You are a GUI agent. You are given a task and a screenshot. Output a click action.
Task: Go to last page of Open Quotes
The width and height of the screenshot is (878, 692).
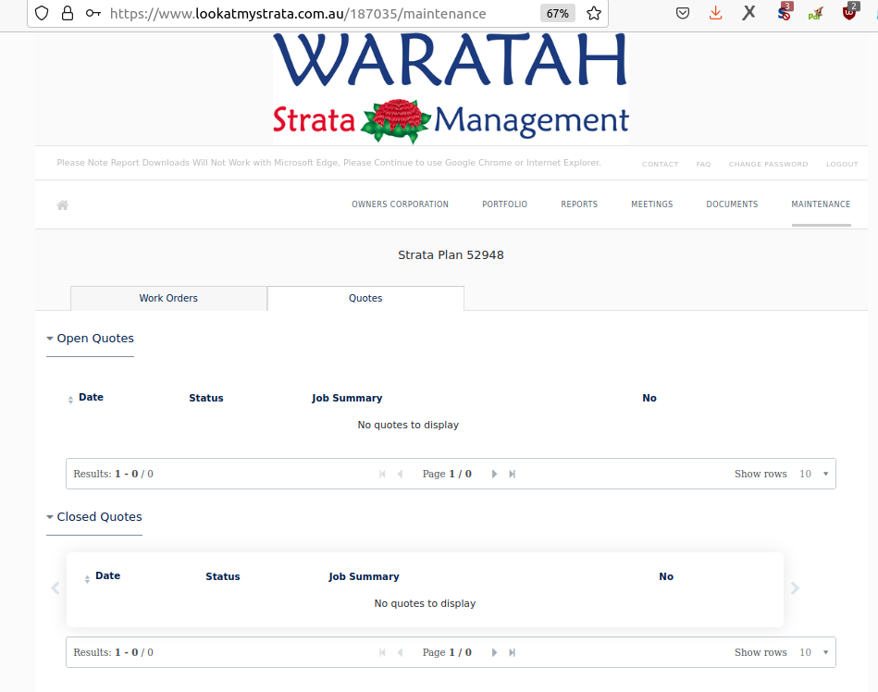[x=512, y=475]
